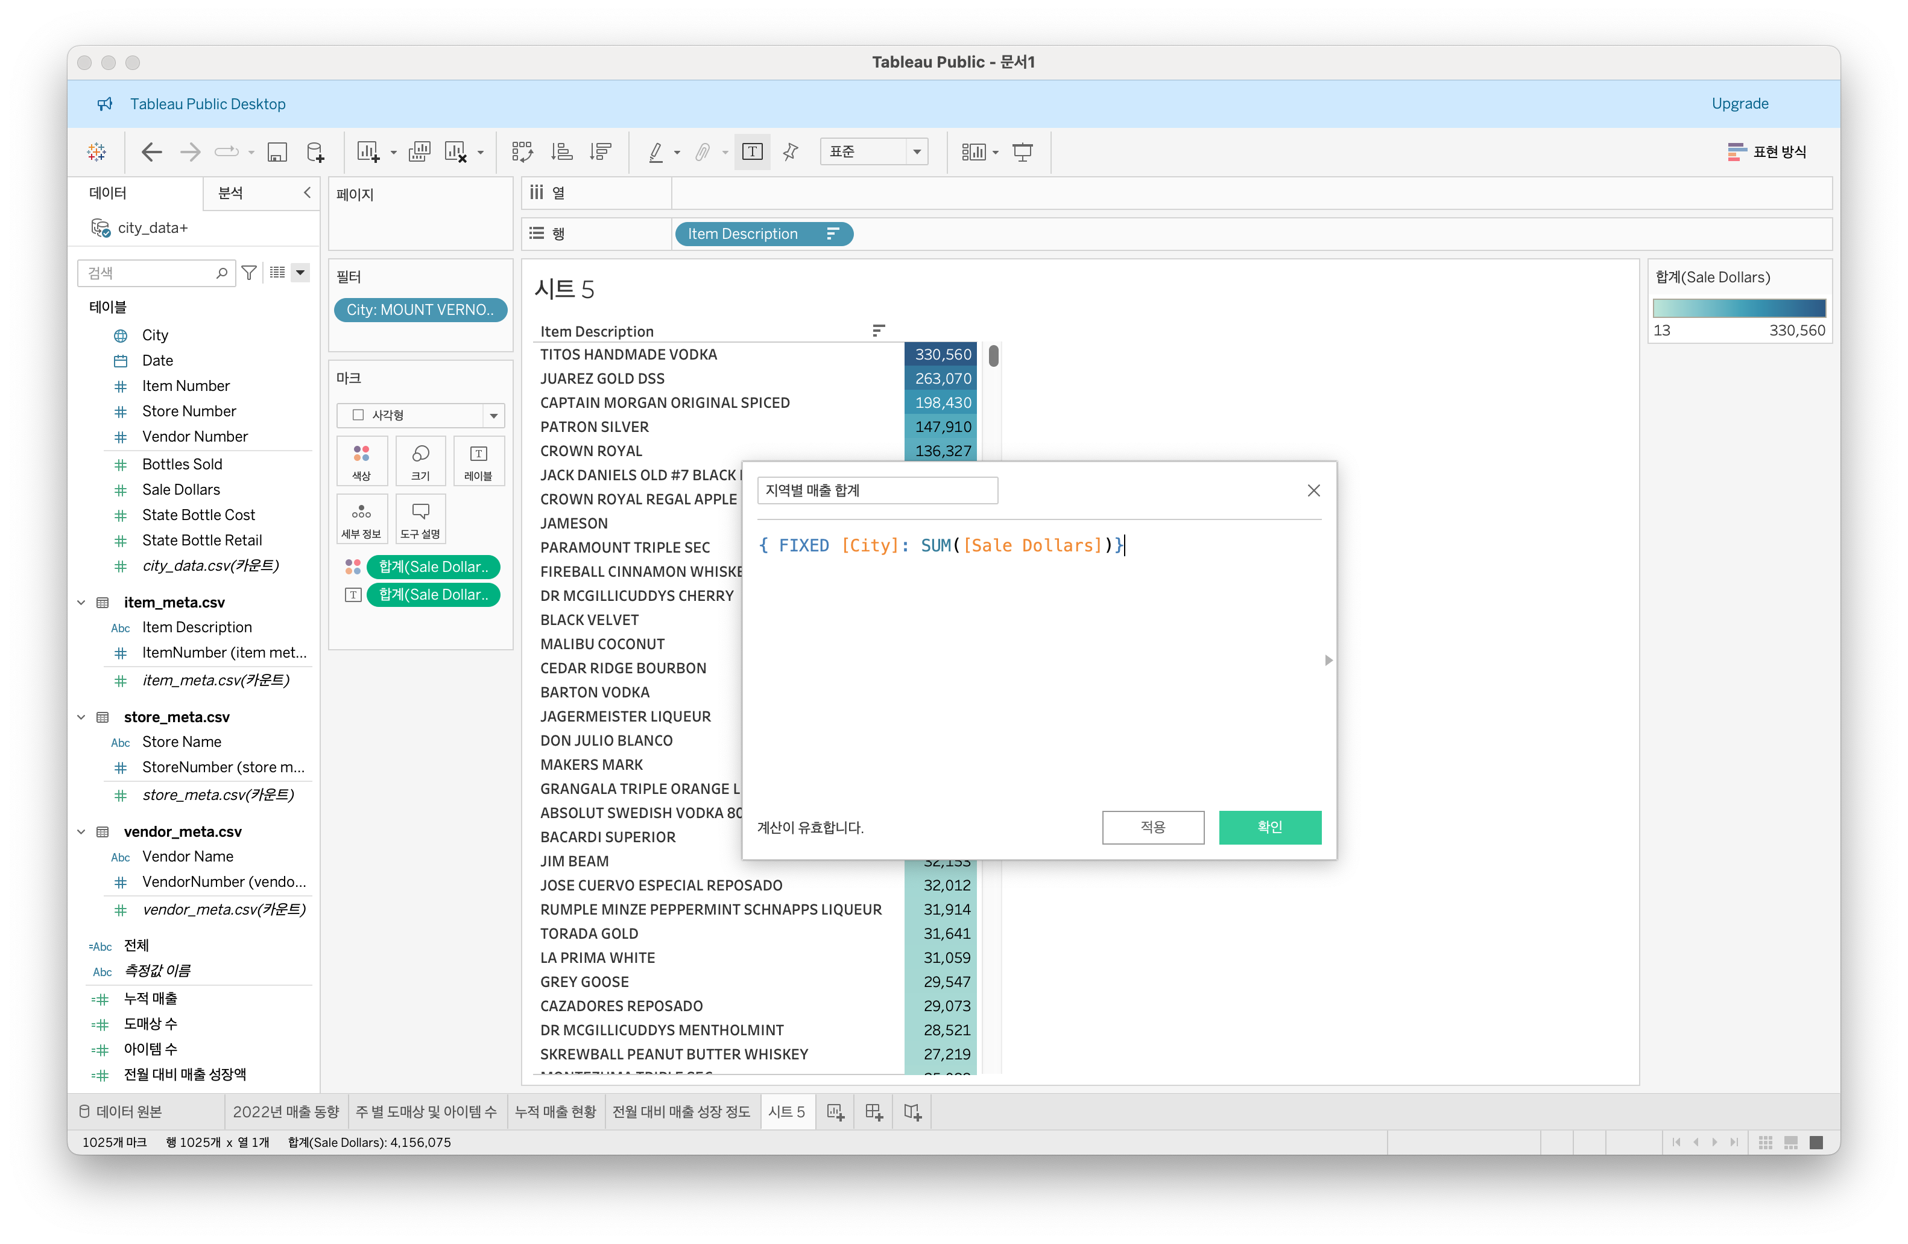Click the sort ascending toolbar icon
The image size is (1908, 1244).
(561, 151)
